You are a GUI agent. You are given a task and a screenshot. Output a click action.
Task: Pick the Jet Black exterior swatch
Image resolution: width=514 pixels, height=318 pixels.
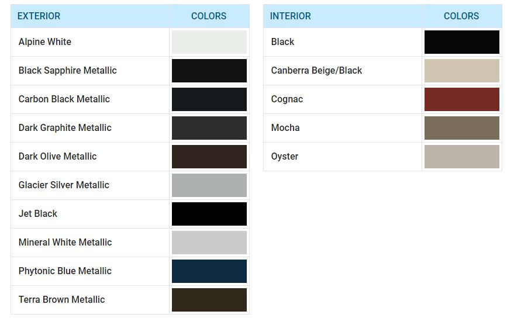(x=209, y=214)
